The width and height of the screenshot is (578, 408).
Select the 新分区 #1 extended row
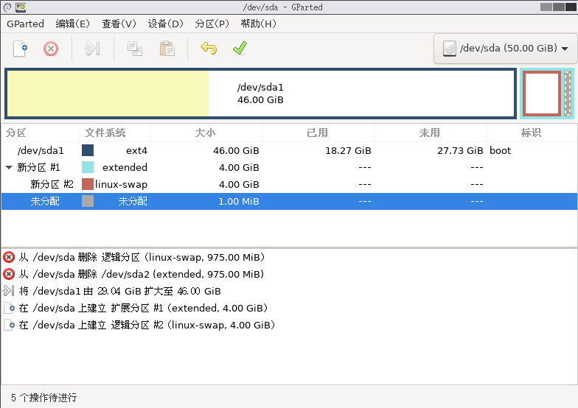[289, 168]
